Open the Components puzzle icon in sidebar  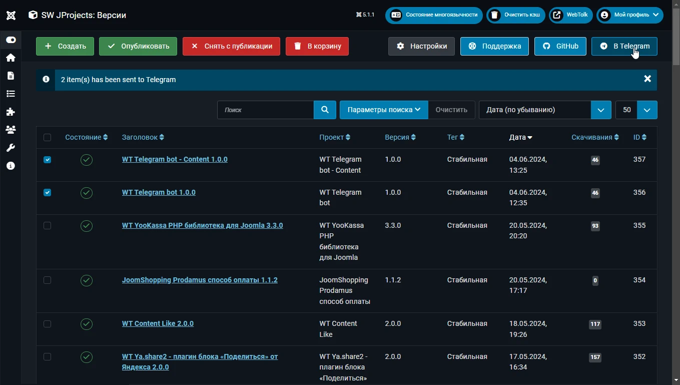coord(11,112)
